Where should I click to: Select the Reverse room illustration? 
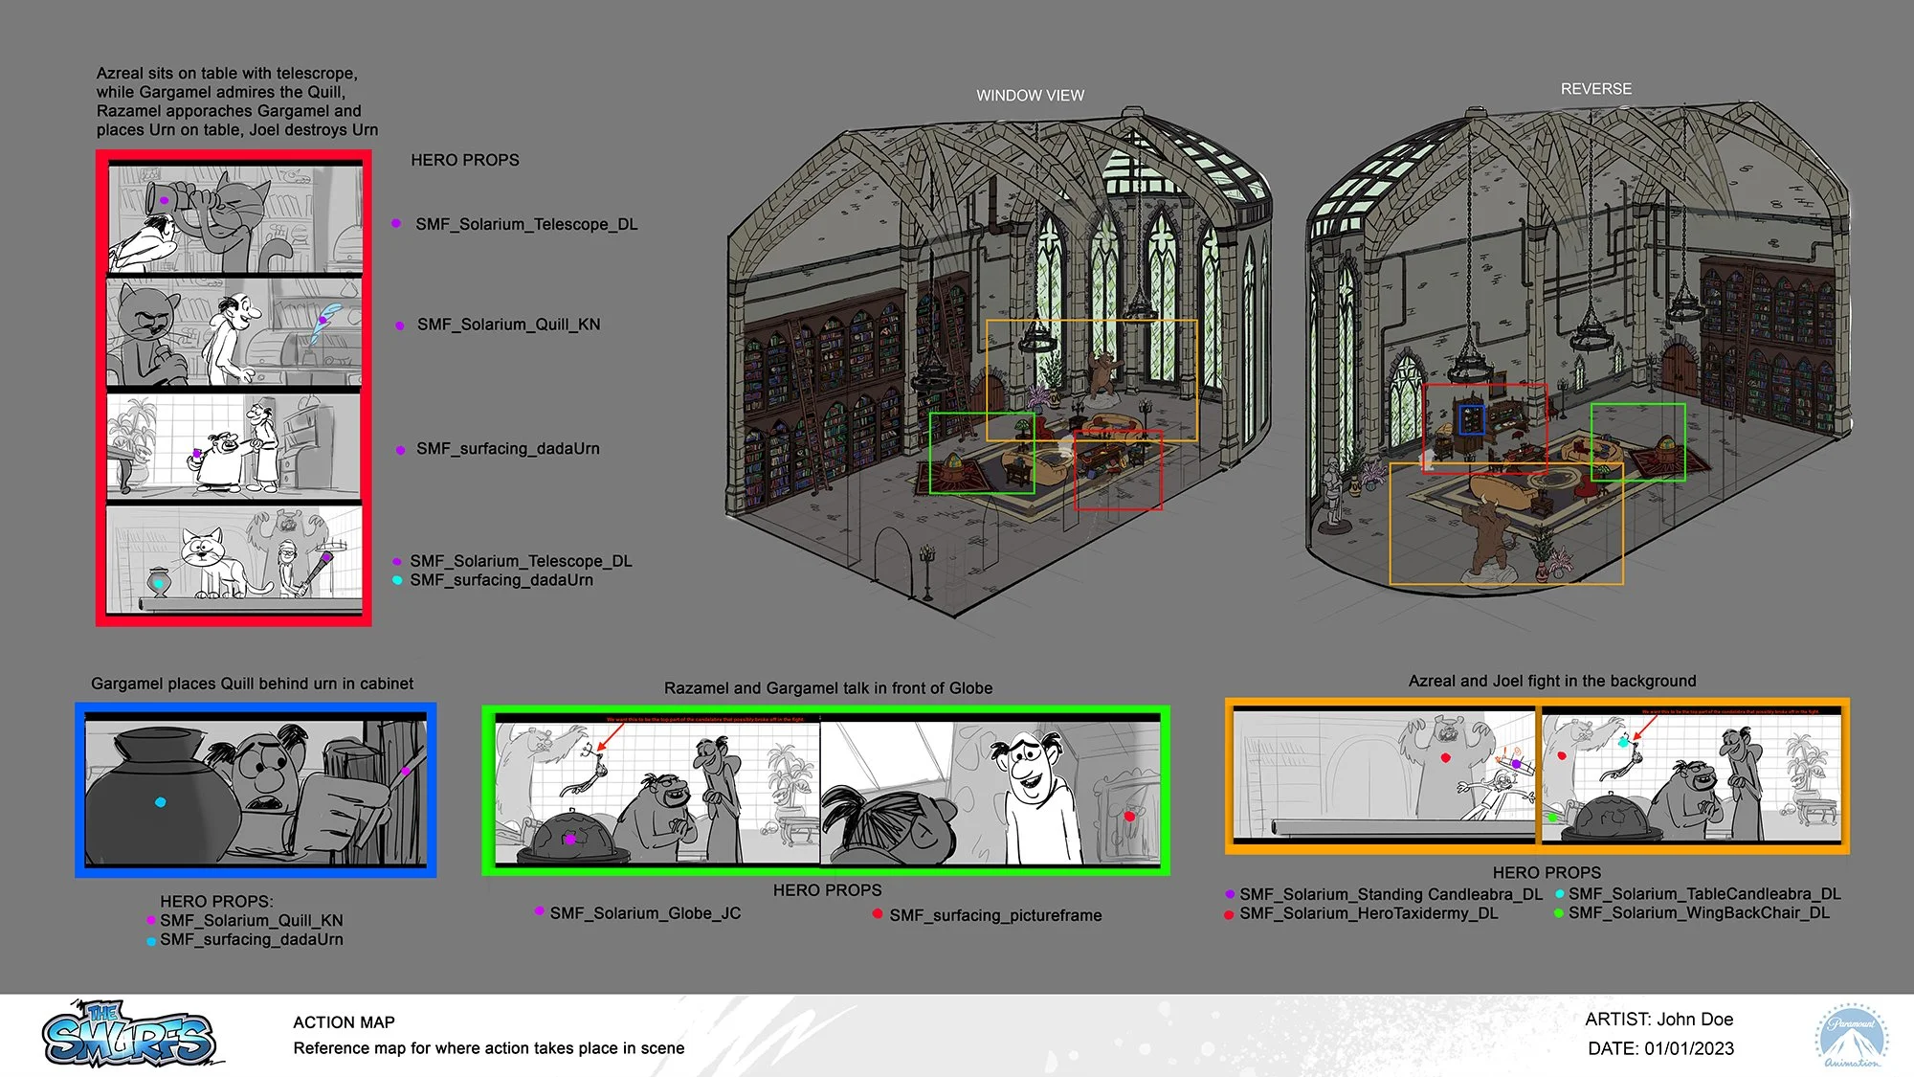point(1579,351)
